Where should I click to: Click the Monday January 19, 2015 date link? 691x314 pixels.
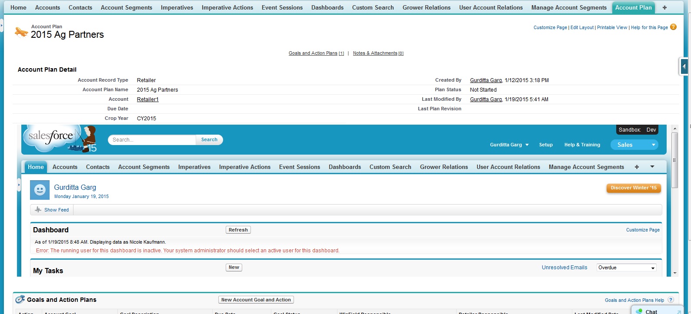pos(81,196)
